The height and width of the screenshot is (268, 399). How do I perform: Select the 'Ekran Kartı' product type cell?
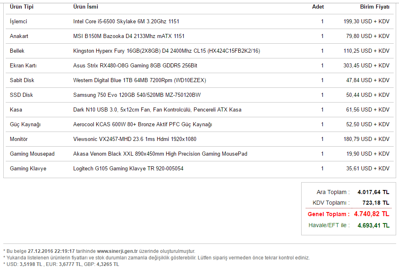click(x=23, y=66)
